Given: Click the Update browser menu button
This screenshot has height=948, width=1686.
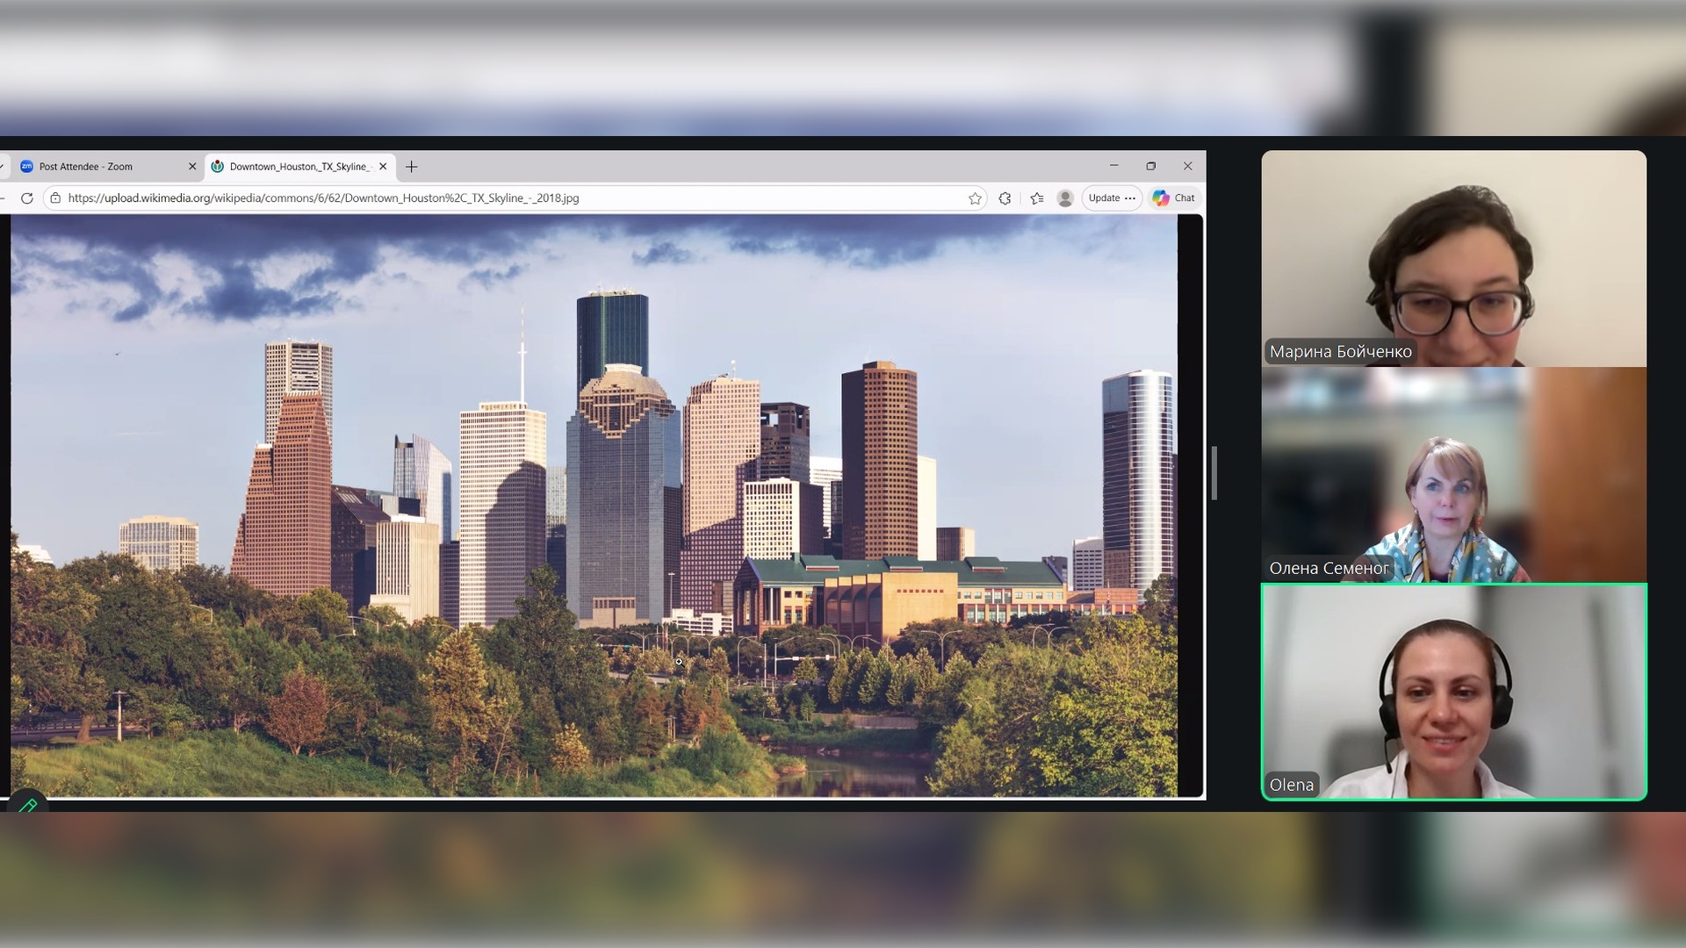Looking at the screenshot, I should pyautogui.click(x=1112, y=198).
